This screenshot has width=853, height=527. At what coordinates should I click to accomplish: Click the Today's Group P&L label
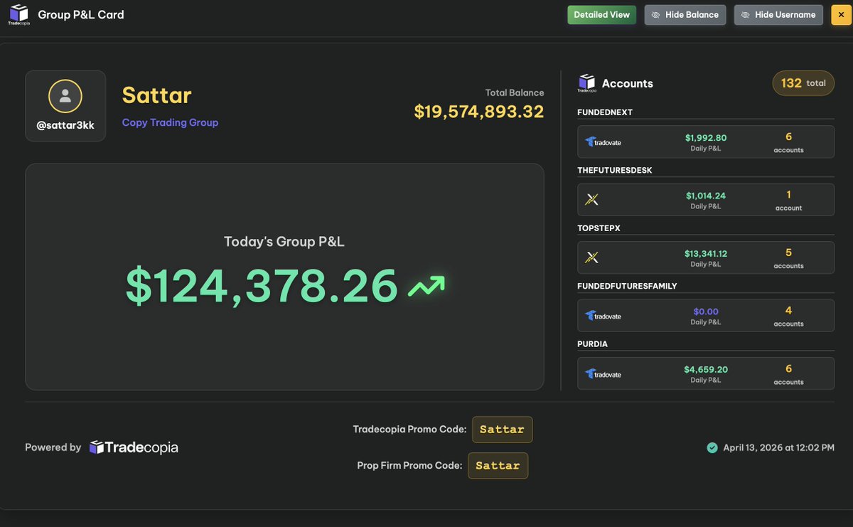284,242
